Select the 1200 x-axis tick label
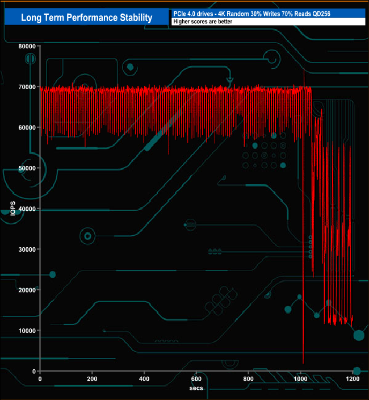The height and width of the screenshot is (400, 369). pyautogui.click(x=353, y=378)
